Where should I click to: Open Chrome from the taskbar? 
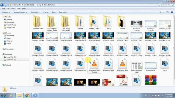(27, 96)
